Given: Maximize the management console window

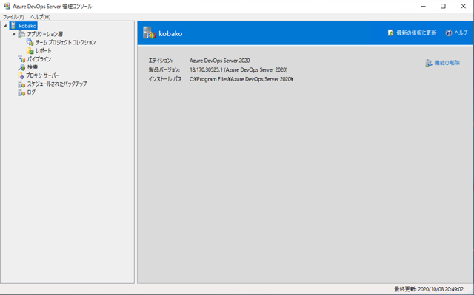Looking at the screenshot, I should point(443,7).
